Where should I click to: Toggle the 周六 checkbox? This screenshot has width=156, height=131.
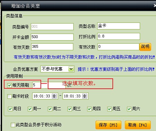click(x=129, y=109)
